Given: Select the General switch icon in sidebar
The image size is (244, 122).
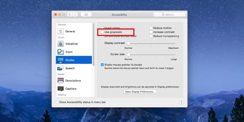Looking at the screenshot, I should (x=60, y=31).
